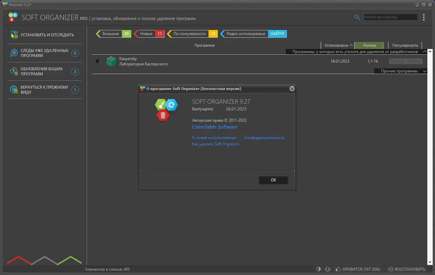Click the three-dot menu icon at top right

424,17
